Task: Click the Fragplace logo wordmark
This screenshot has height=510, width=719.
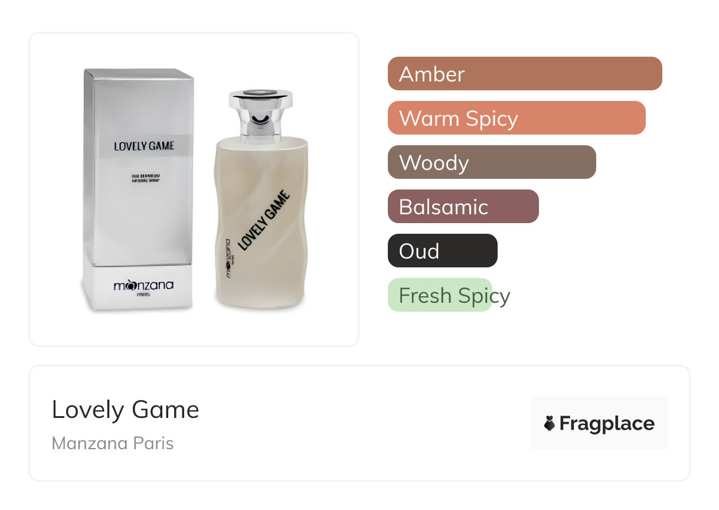Action: coord(607,423)
